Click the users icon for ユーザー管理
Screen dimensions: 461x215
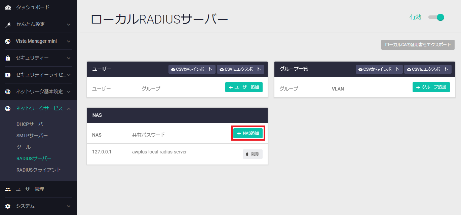point(8,189)
